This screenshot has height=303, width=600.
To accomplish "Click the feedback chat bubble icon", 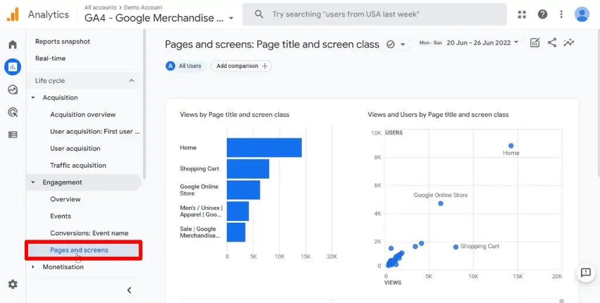I will [585, 273].
